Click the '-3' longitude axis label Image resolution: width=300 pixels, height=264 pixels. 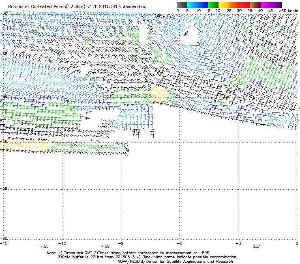[238, 243]
